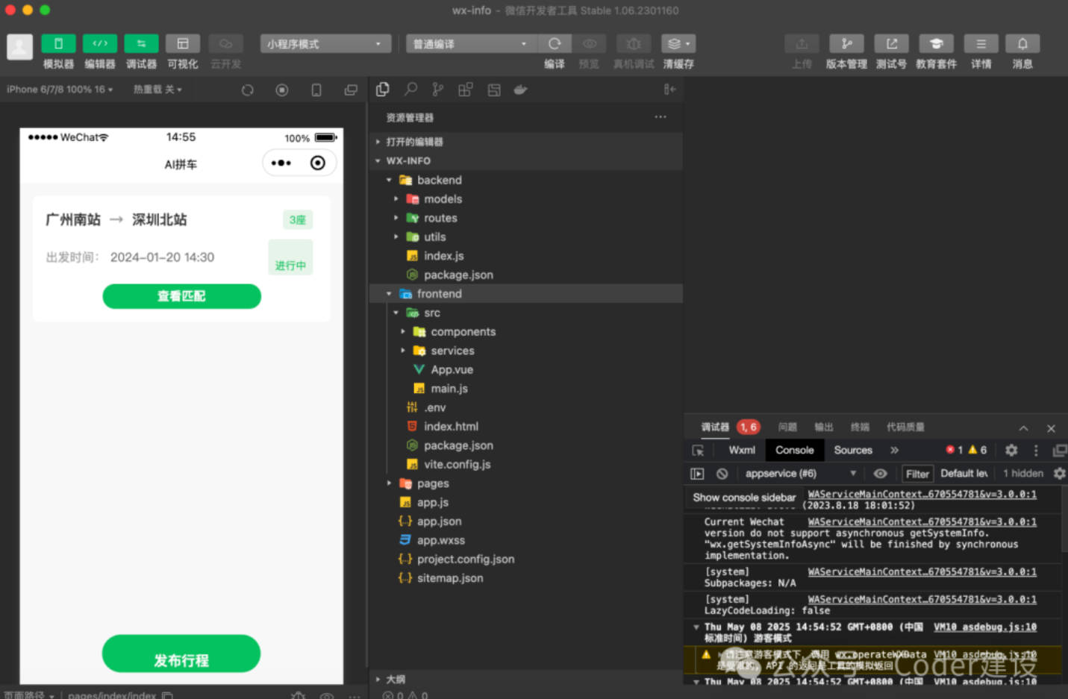
Task: Collapse the frontend folder
Action: click(526, 294)
